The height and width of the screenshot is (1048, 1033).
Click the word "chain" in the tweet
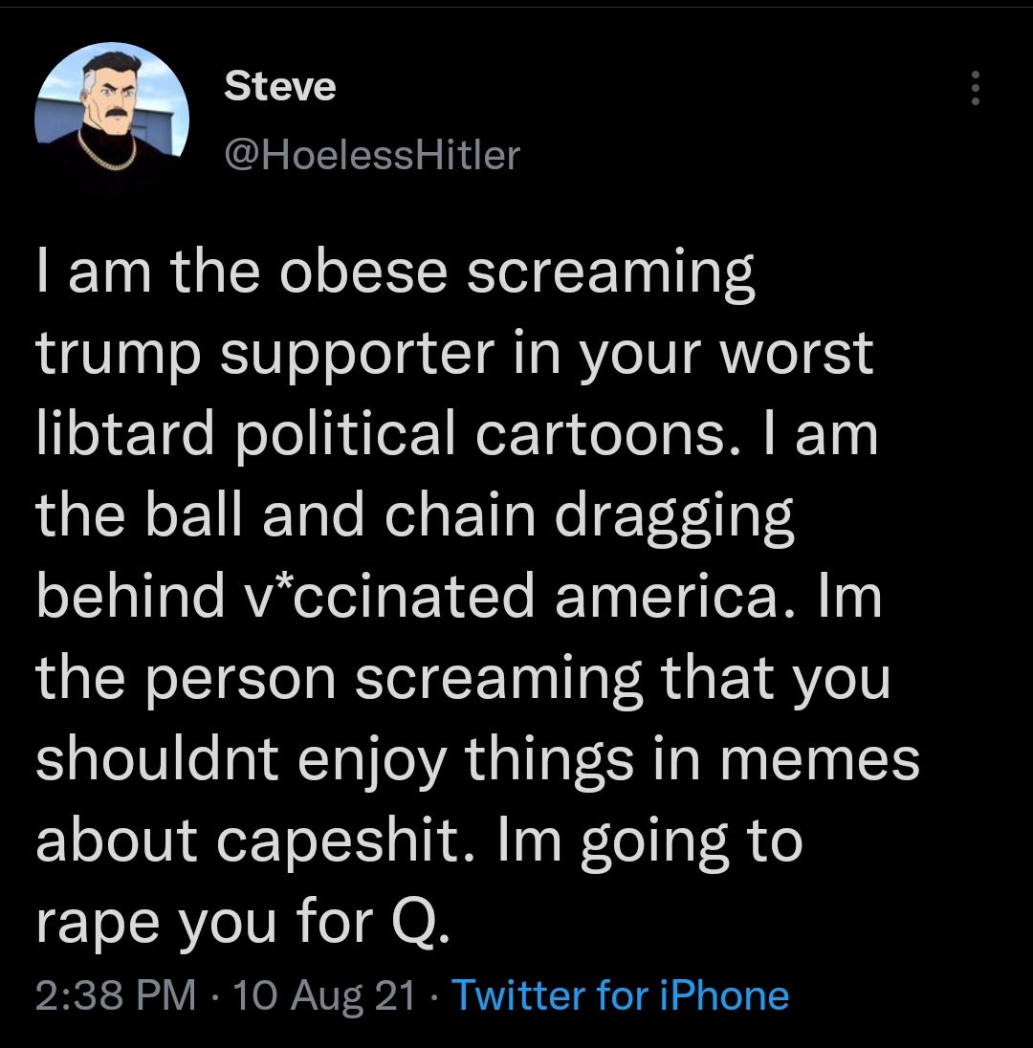tap(459, 514)
